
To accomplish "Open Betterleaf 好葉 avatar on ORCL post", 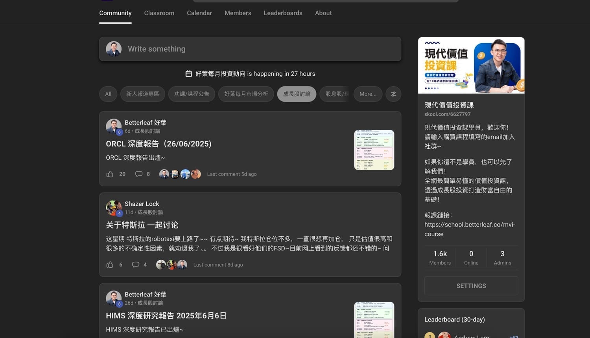I will 114,126.
